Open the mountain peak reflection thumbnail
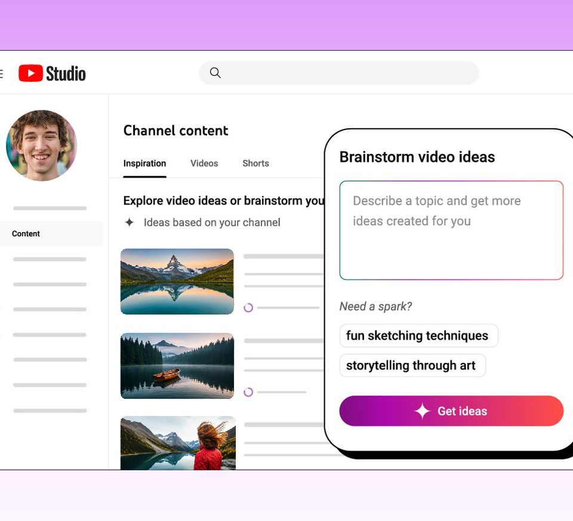 click(177, 281)
